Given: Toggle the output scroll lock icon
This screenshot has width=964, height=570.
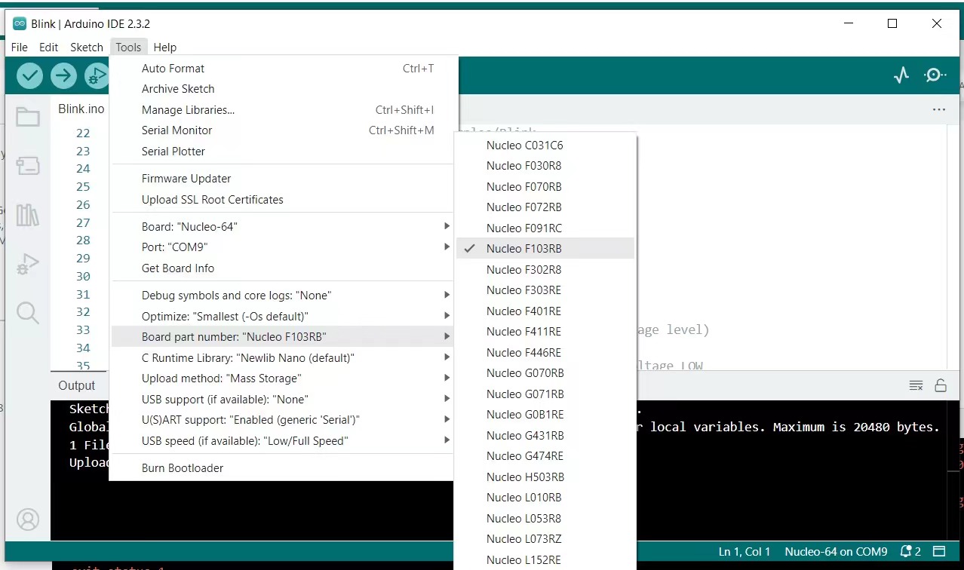Looking at the screenshot, I should coord(941,385).
